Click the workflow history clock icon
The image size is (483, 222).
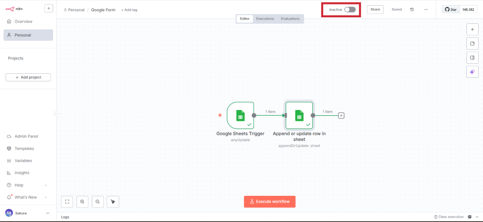coord(412,9)
